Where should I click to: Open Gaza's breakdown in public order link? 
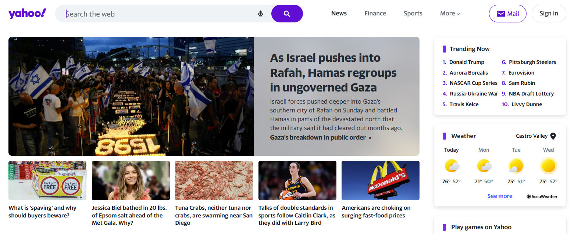pyautogui.click(x=321, y=137)
